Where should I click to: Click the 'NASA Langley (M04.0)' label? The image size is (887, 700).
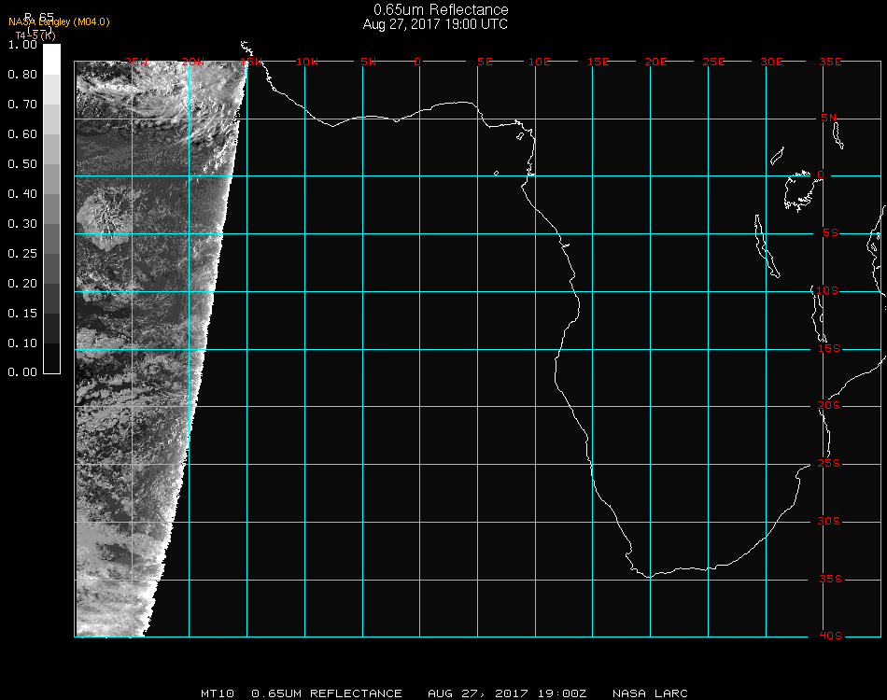[x=59, y=22]
